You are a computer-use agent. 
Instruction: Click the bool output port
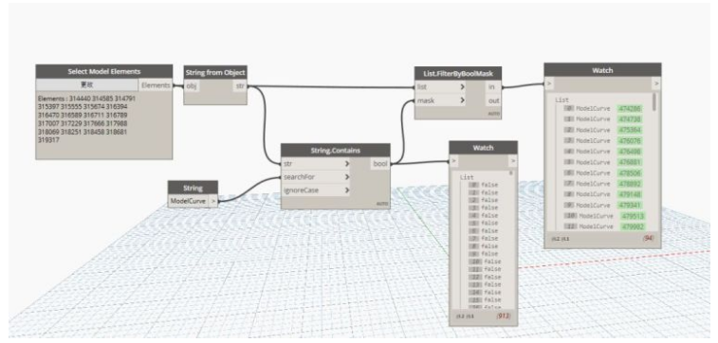[380, 163]
